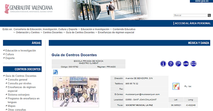This screenshot has height=111, width=213.
Task: Open breadcrumb Enseñanzas de régimen especial
Action: click(x=116, y=32)
